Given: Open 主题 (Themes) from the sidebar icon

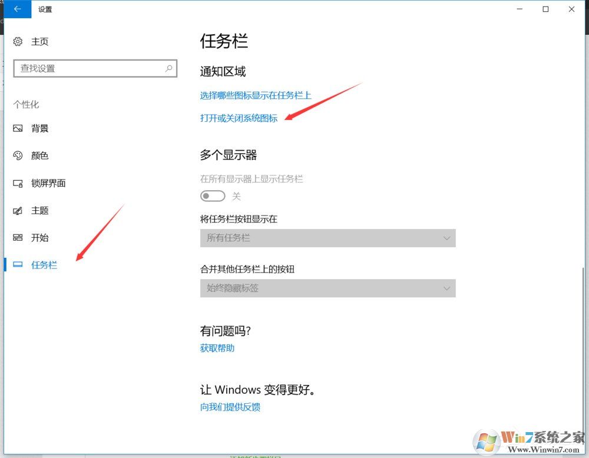Looking at the screenshot, I should click(18, 210).
